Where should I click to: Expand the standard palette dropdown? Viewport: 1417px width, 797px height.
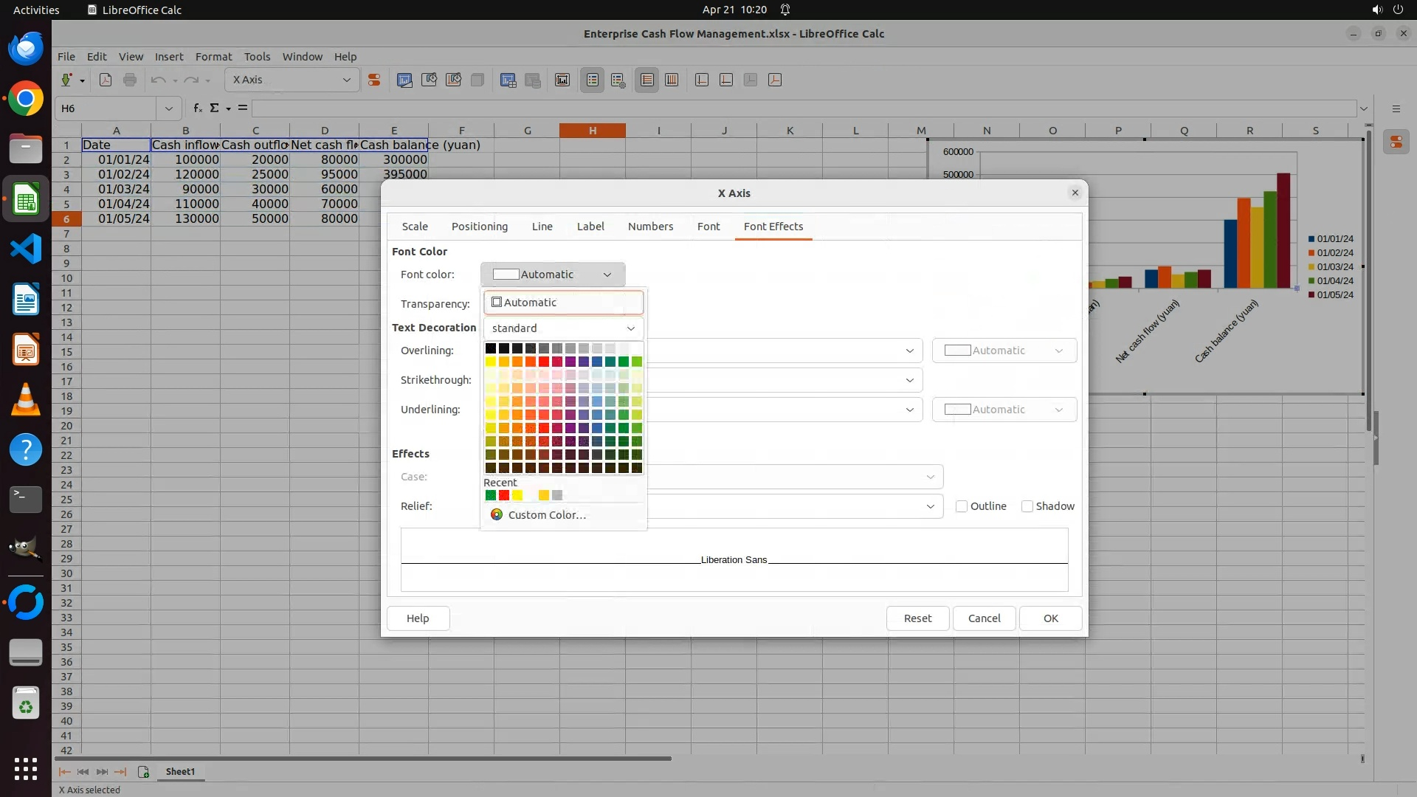click(563, 328)
